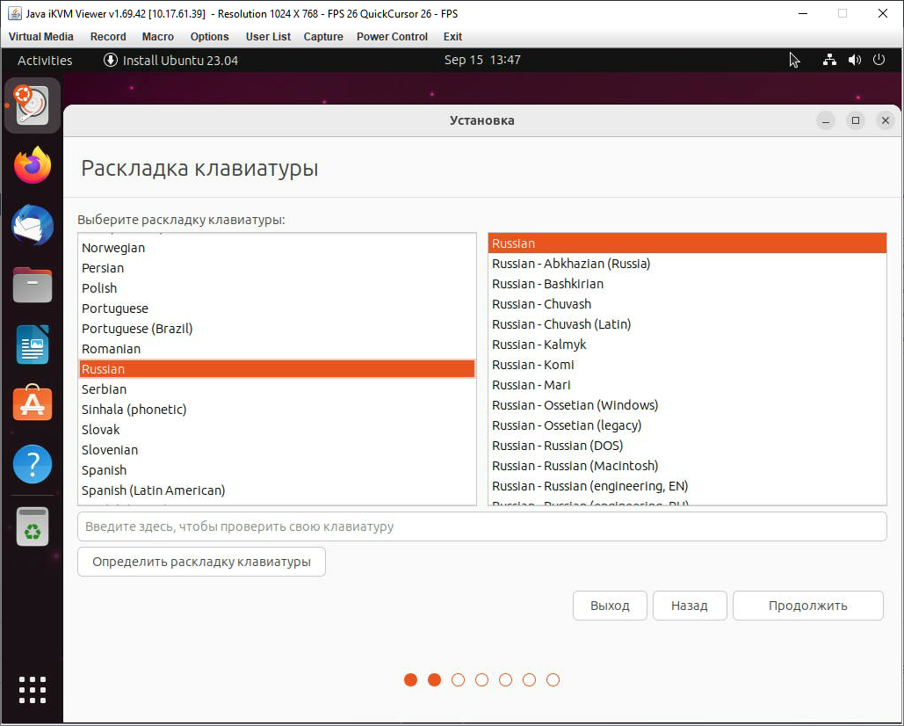Image resolution: width=904 pixels, height=726 pixels.
Task: Click the Продолжить button
Action: click(x=807, y=606)
